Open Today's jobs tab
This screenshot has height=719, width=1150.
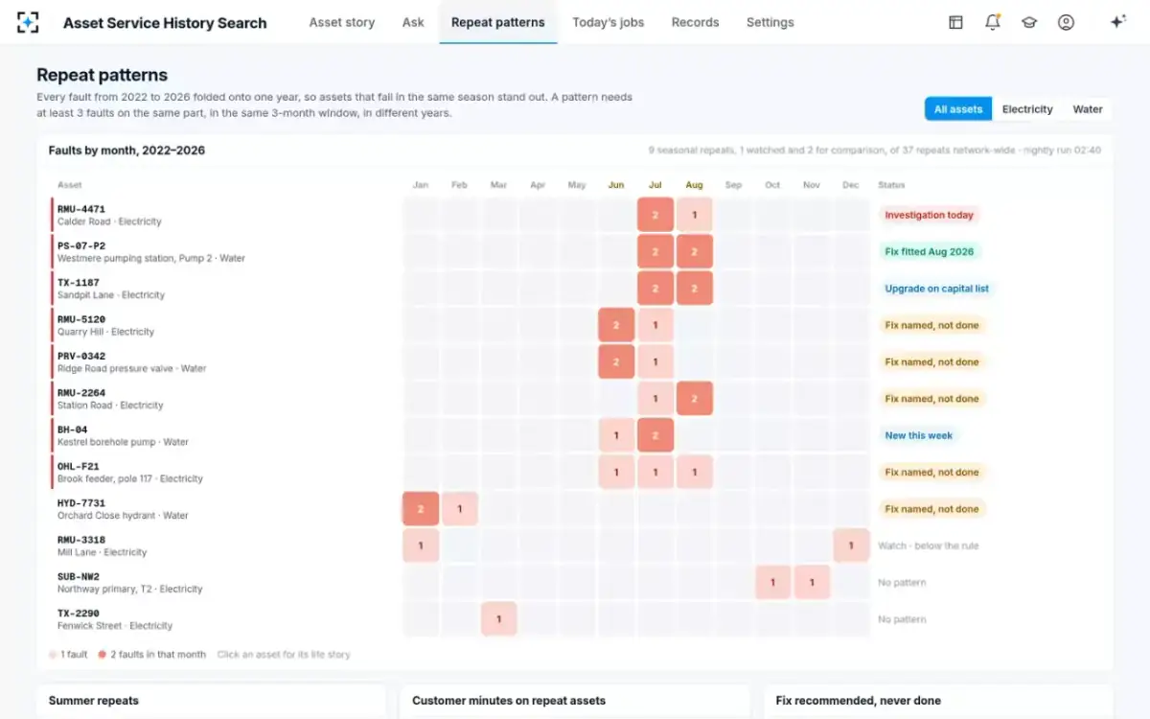coord(609,22)
